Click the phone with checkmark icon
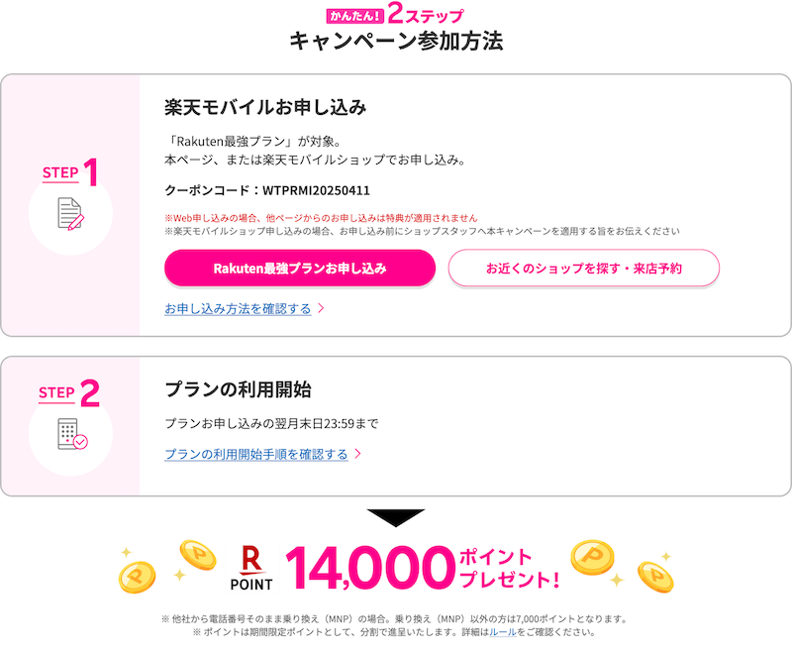Screen dimensions: 792x652 click(x=72, y=434)
